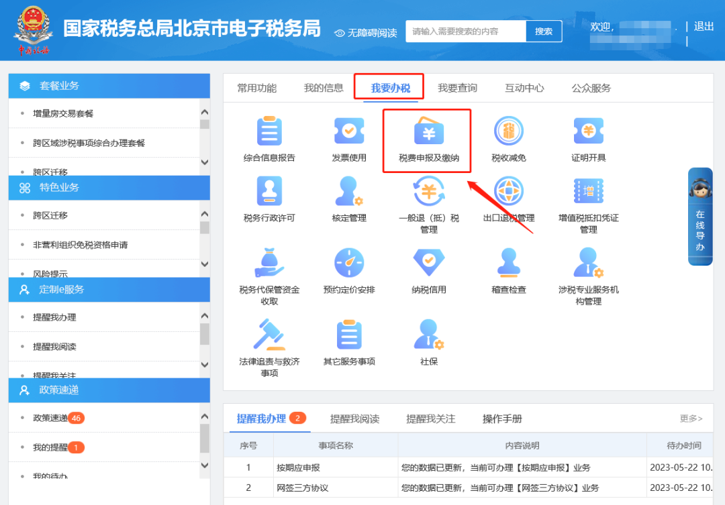
Task: Open 纳税信用 icon
Action: [428, 263]
